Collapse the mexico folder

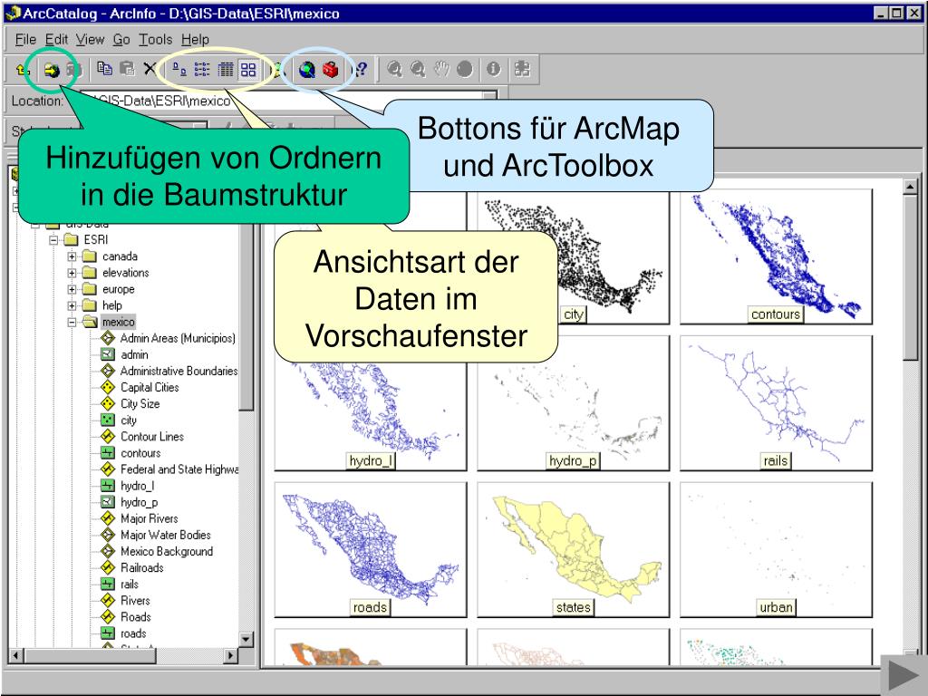[x=72, y=323]
